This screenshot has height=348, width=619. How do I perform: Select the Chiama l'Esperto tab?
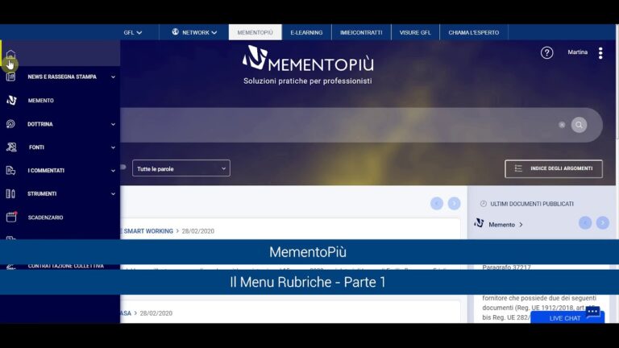[474, 32]
